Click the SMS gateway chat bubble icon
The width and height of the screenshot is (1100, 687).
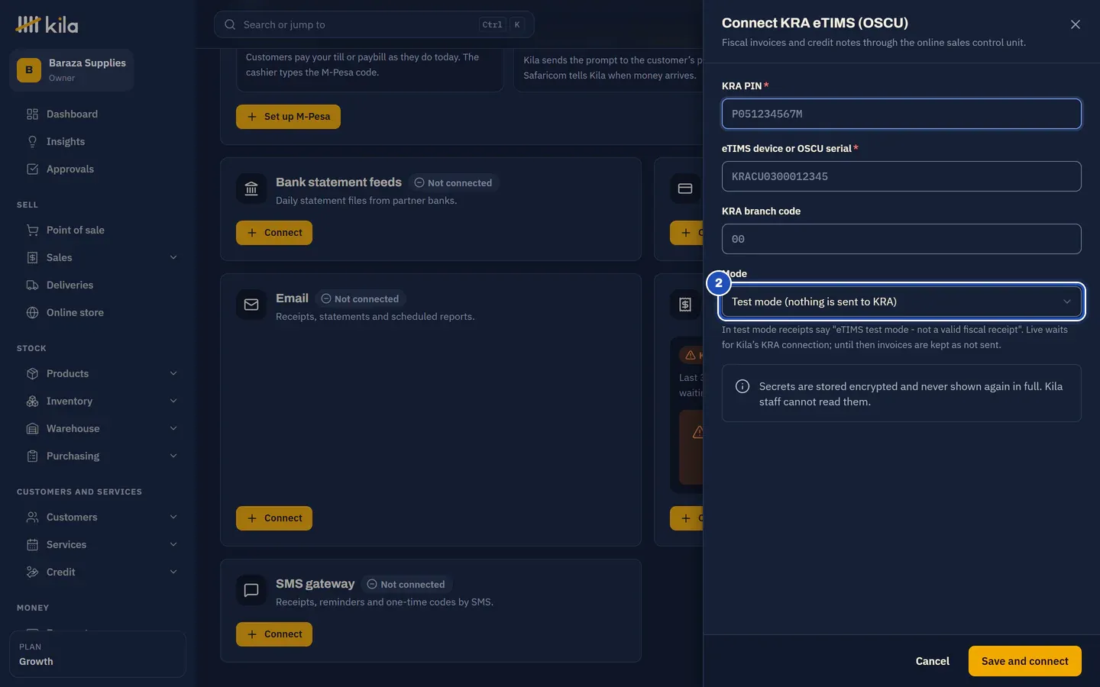pyautogui.click(x=251, y=590)
